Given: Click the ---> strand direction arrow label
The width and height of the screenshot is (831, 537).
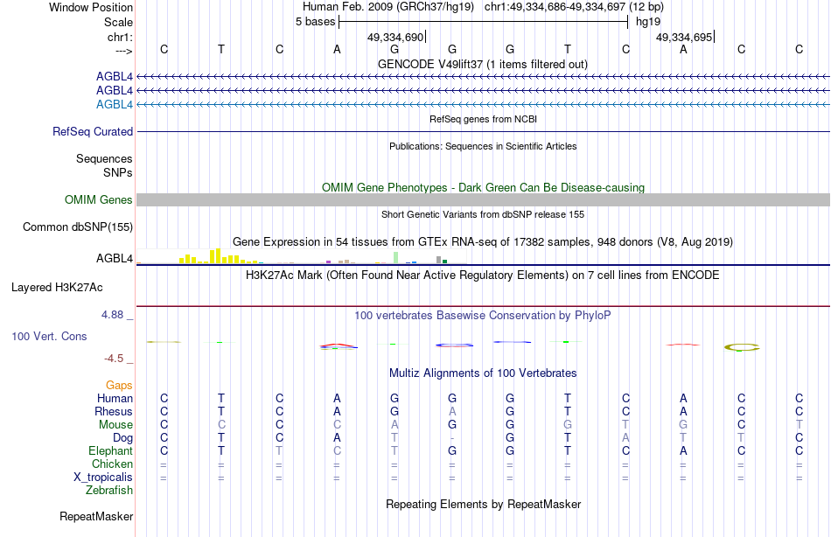Looking at the screenshot, I should 123,51.
